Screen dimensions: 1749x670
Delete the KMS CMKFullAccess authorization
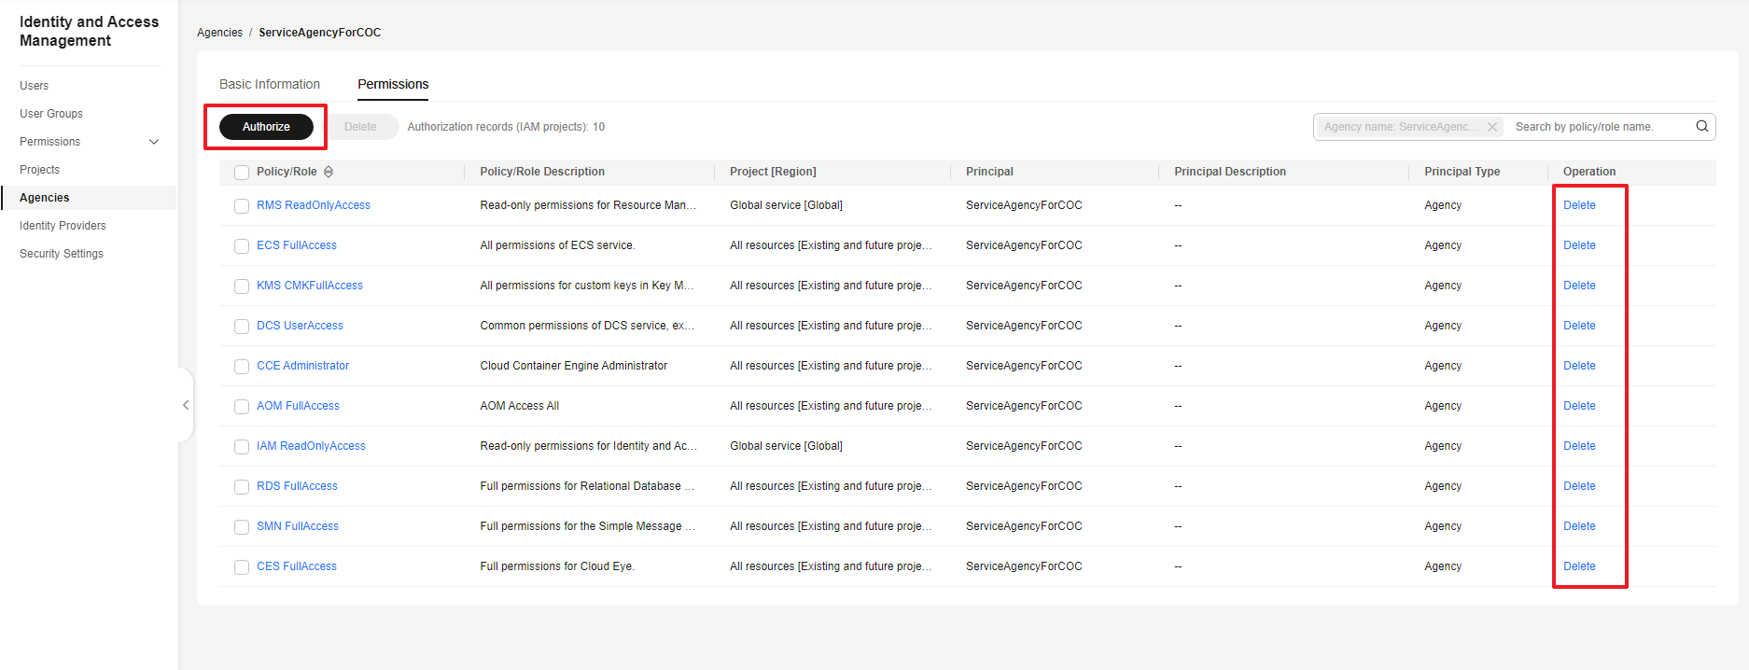[x=1579, y=286]
